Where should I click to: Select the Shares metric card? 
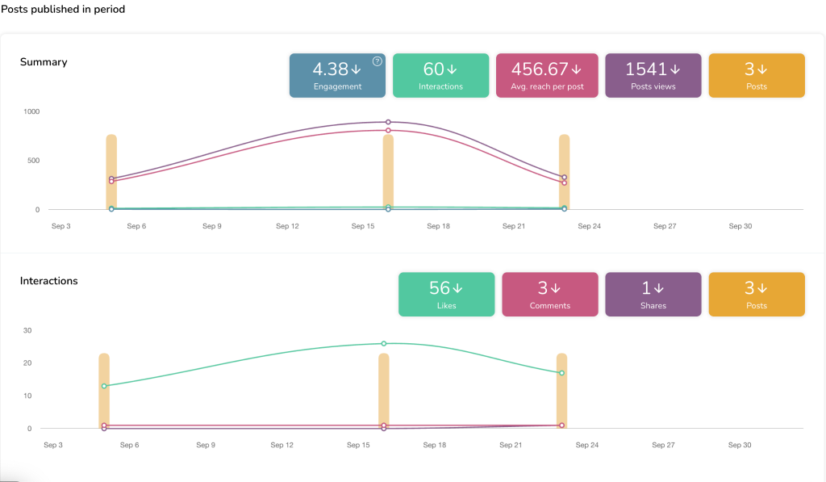click(653, 294)
